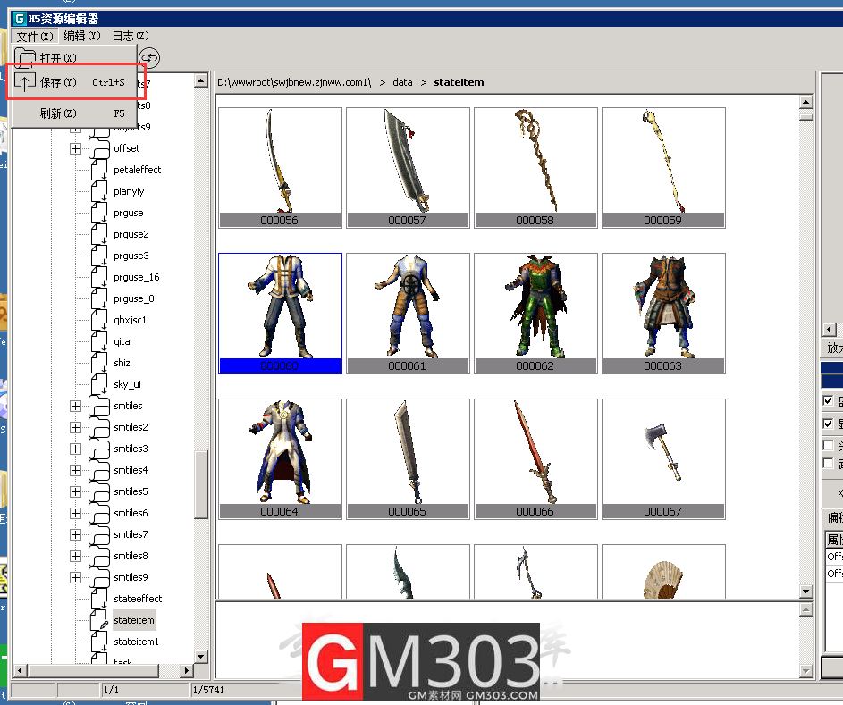Click the data breadcrumb segment
The width and height of the screenshot is (843, 705).
tap(402, 82)
